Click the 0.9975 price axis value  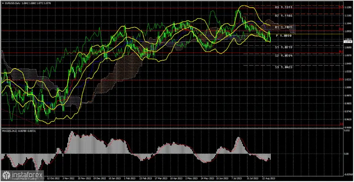pos(349,95)
